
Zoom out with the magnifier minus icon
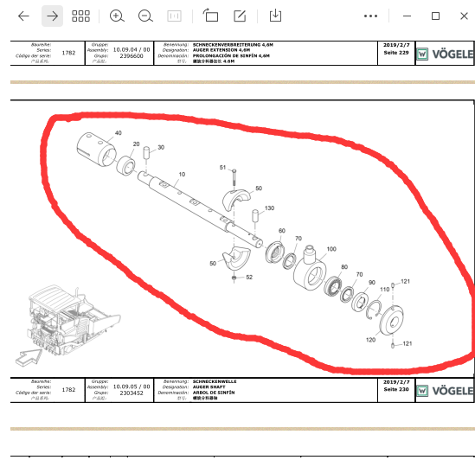tap(145, 16)
